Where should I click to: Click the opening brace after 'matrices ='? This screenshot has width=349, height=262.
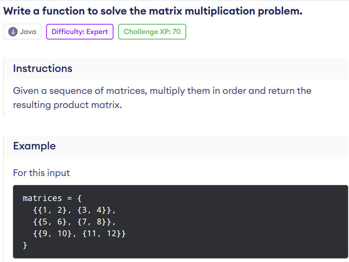pyautogui.click(x=79, y=198)
